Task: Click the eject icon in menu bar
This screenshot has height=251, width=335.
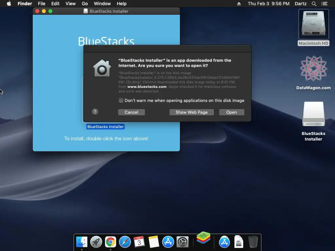Action: [x=239, y=4]
